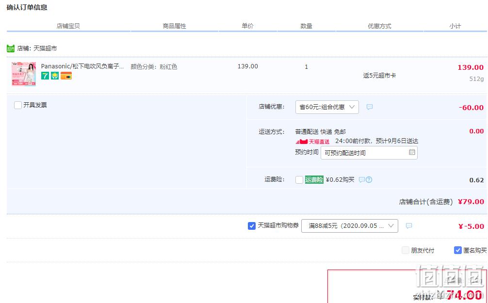Click the -60.00 discount amount
Viewport: 488px width, 303px height.
pos(471,108)
